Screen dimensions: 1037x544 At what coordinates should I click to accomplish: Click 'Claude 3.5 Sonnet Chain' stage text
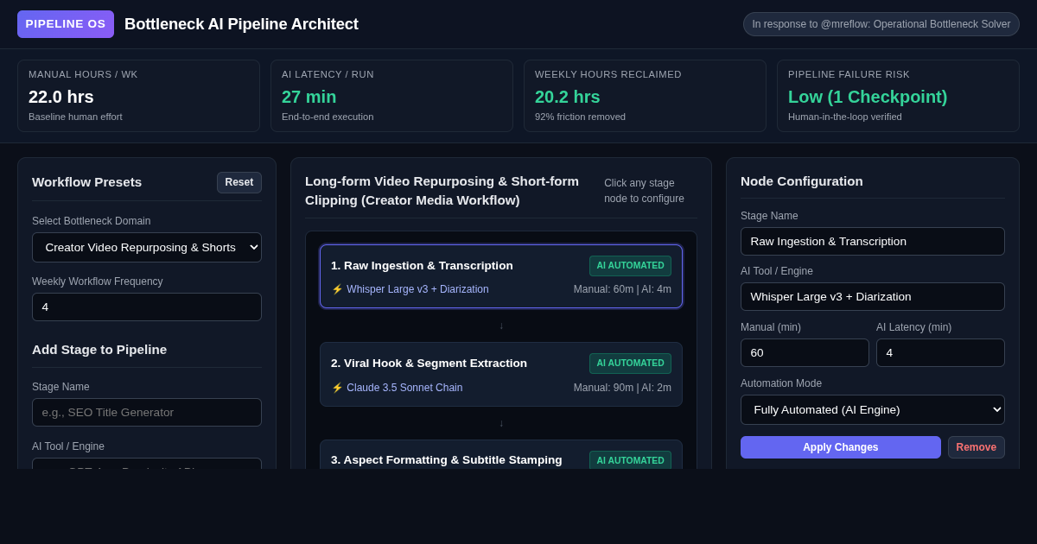click(404, 388)
